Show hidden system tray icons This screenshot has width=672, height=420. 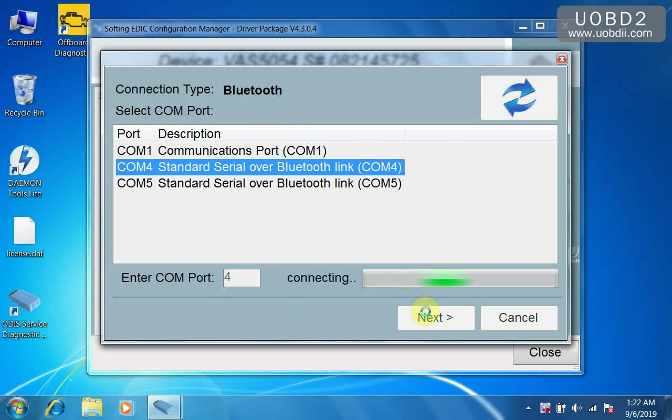click(x=528, y=408)
